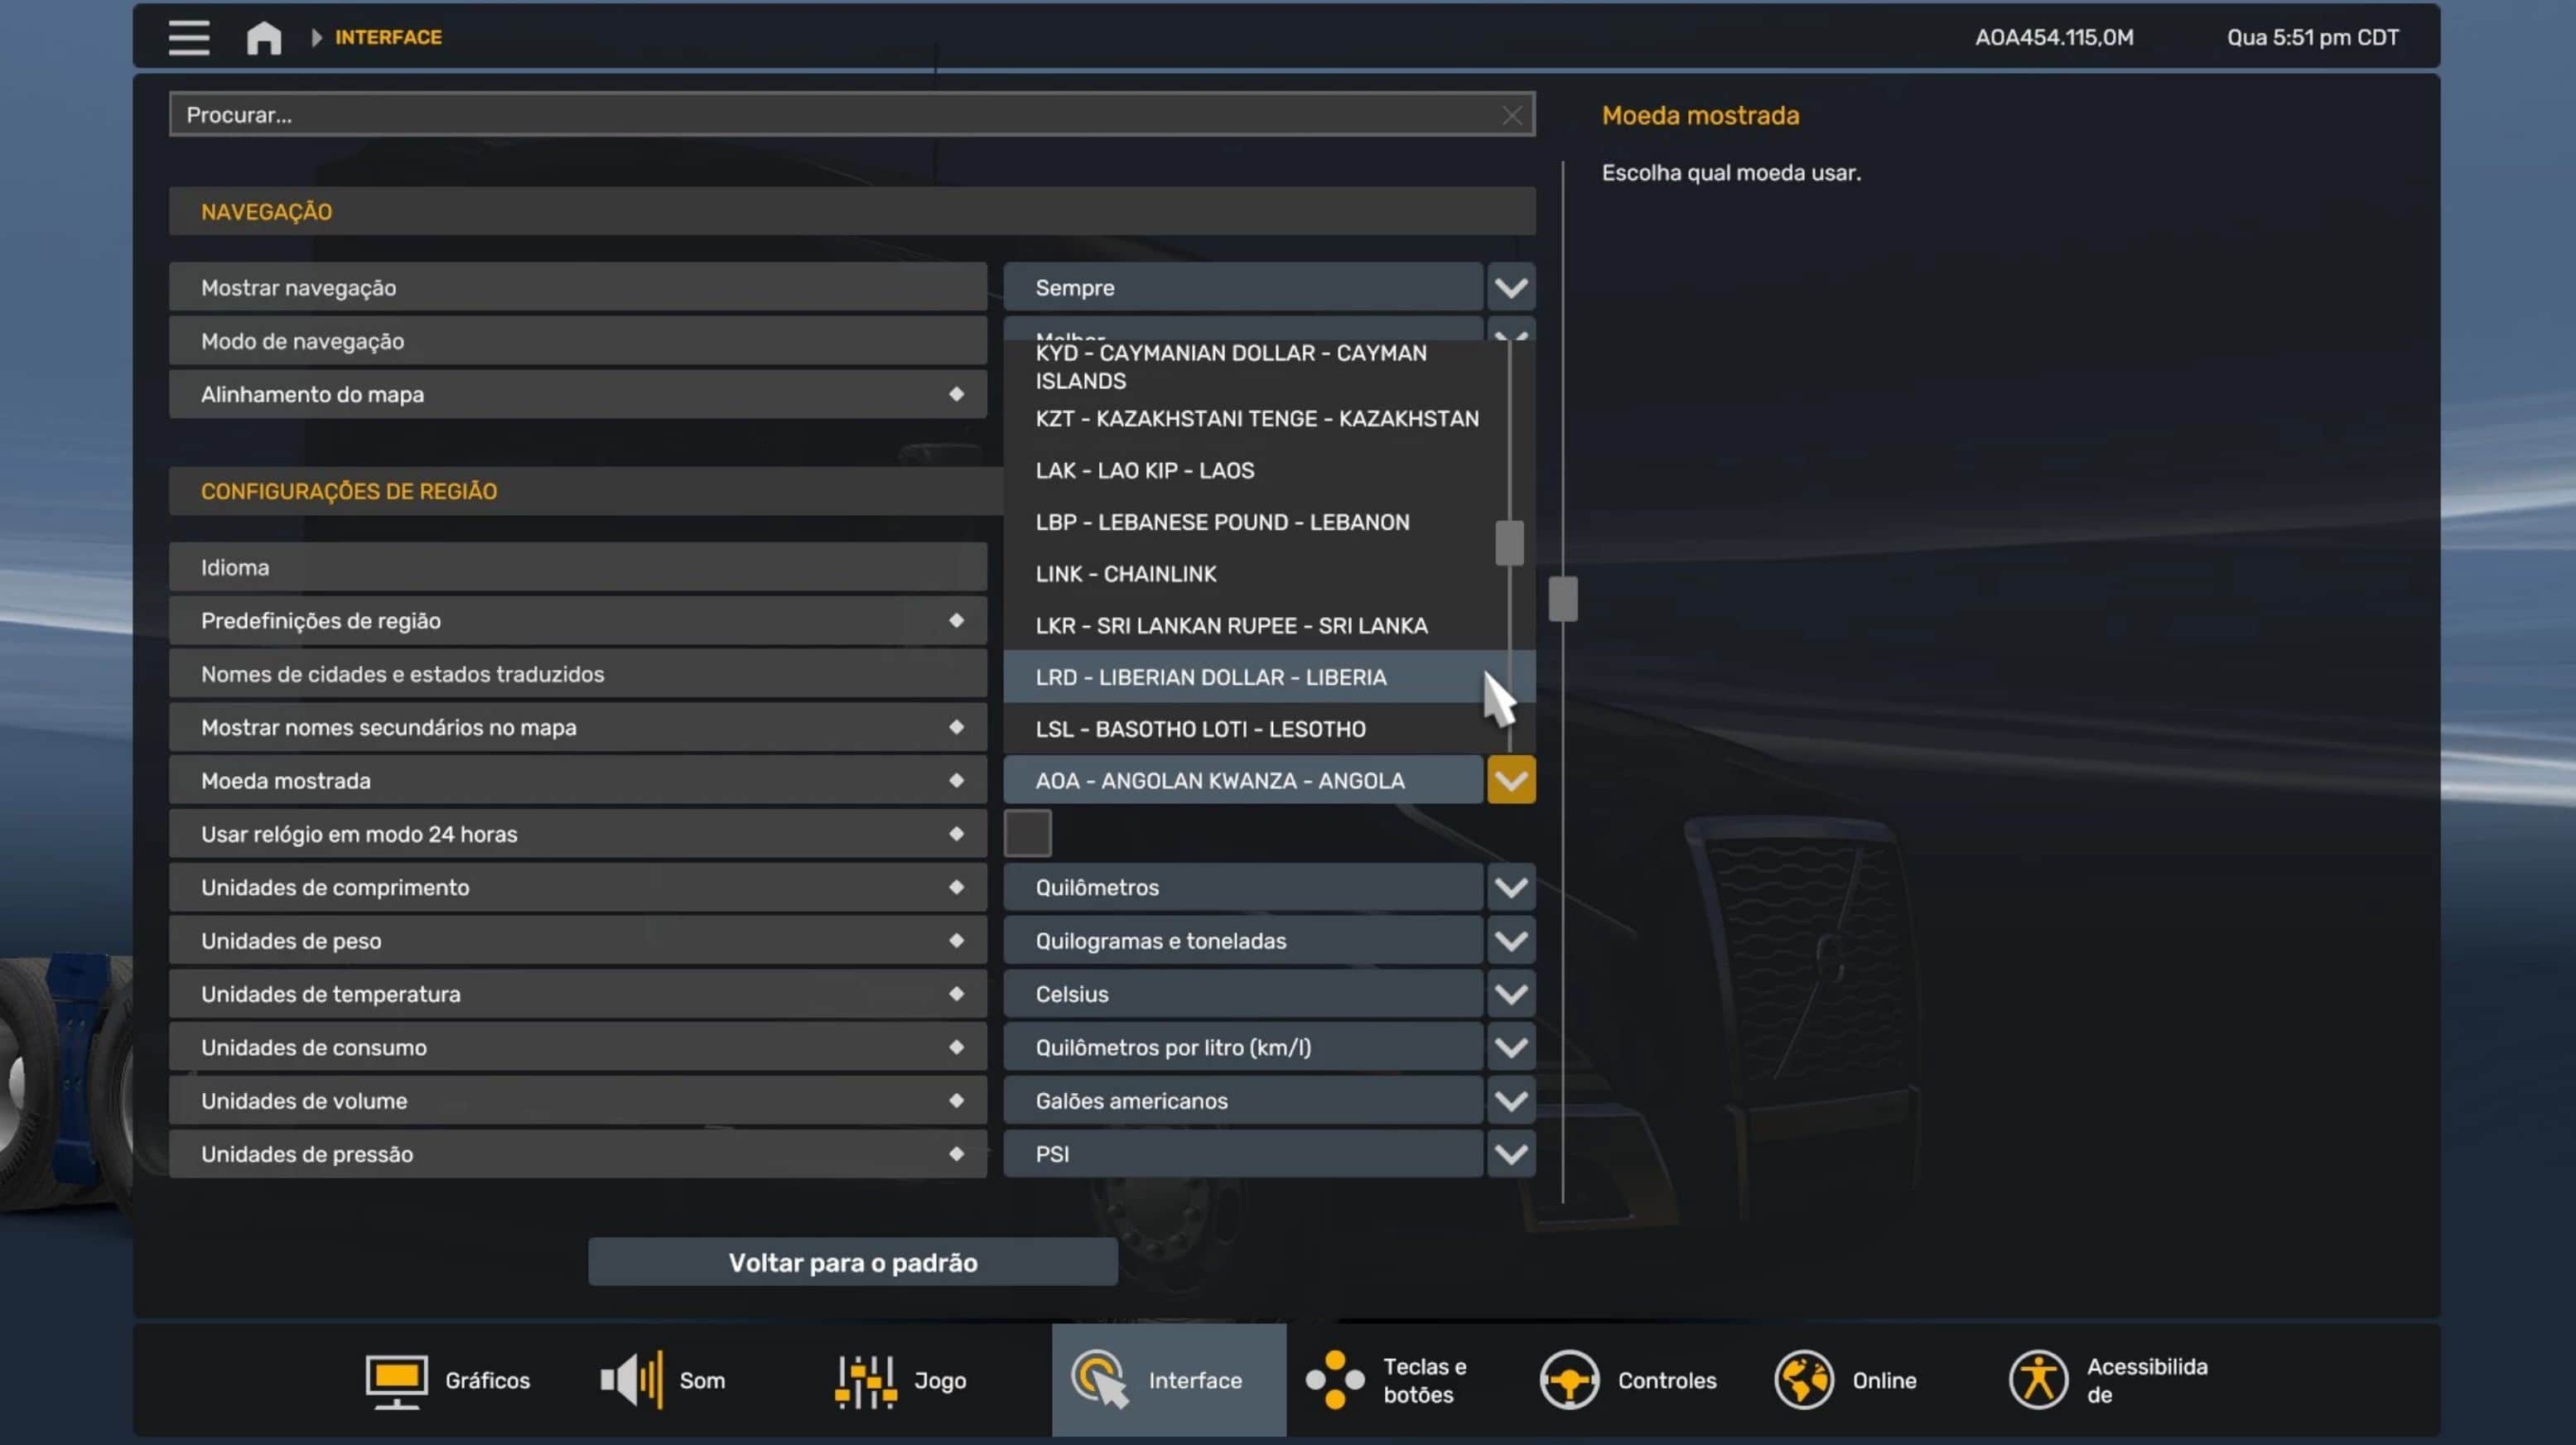Click the currency list scrollbar handle

tap(1509, 543)
